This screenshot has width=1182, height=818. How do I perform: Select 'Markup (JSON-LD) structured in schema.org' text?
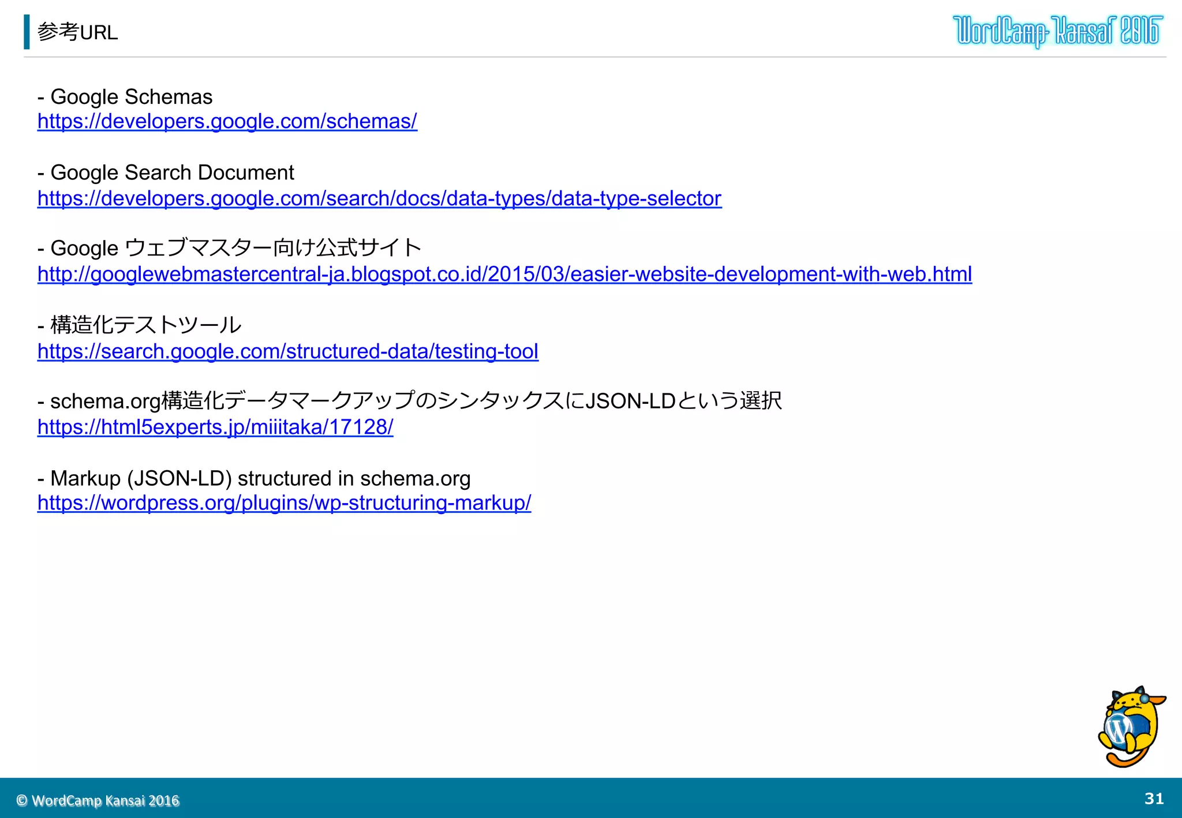pos(260,479)
